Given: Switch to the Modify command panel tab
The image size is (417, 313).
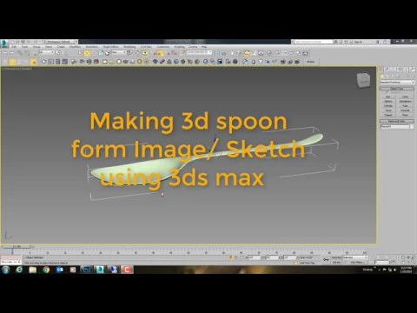Looking at the screenshot, I should 387,70.
